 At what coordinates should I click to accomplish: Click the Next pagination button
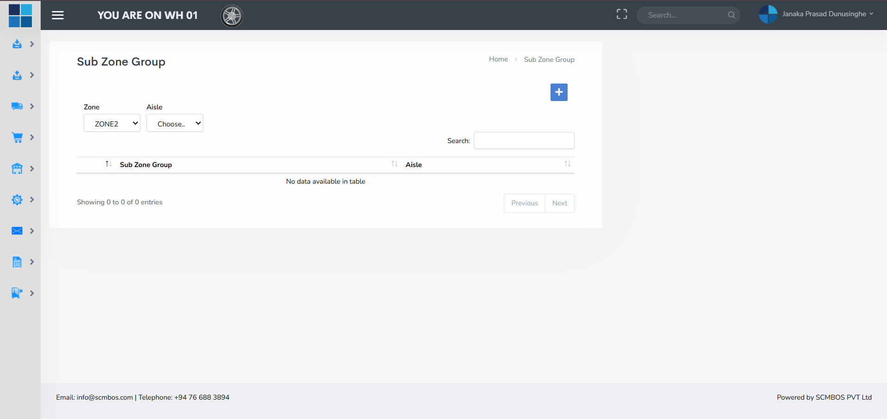[x=559, y=203]
